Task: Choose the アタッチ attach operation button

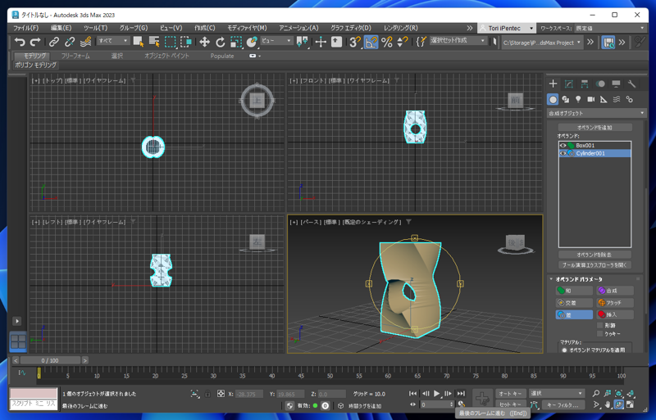Action: pyautogui.click(x=615, y=303)
